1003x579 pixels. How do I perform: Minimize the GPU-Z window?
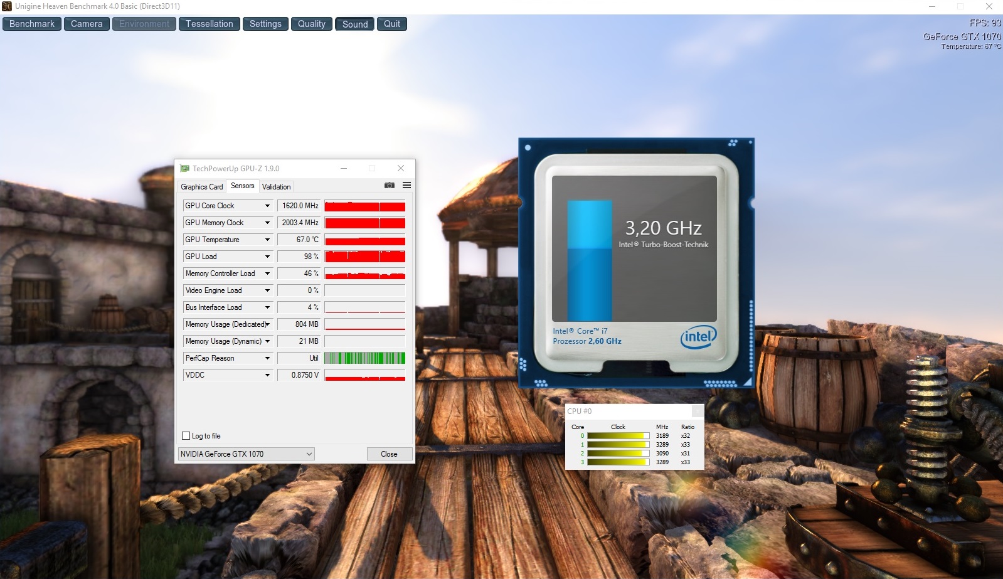(x=344, y=168)
